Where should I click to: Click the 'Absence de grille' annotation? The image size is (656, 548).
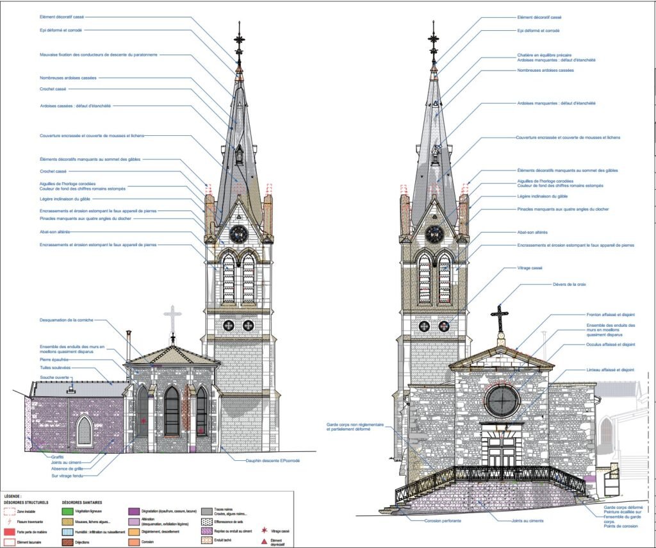67,469
